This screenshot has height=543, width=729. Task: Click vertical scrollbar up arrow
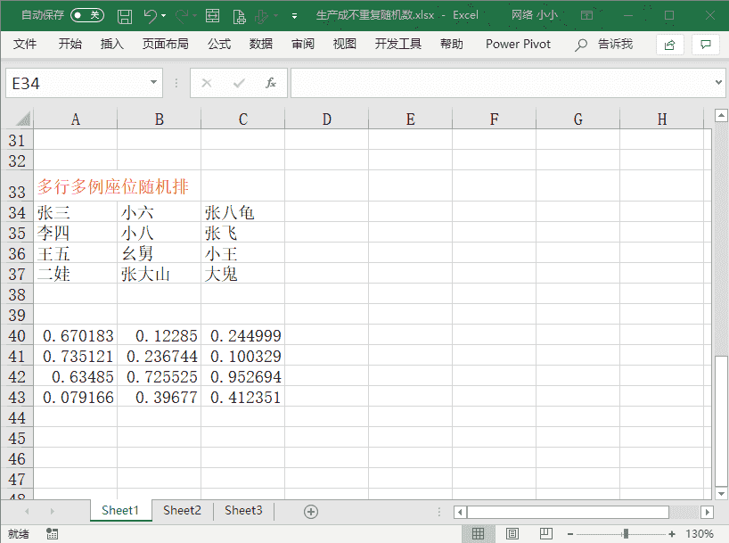tap(721, 115)
